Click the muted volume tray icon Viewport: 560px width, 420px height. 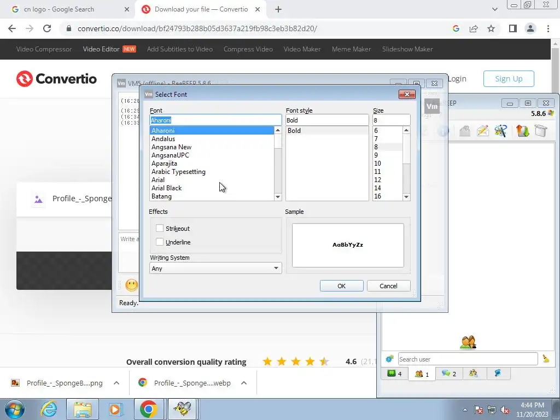click(x=505, y=410)
